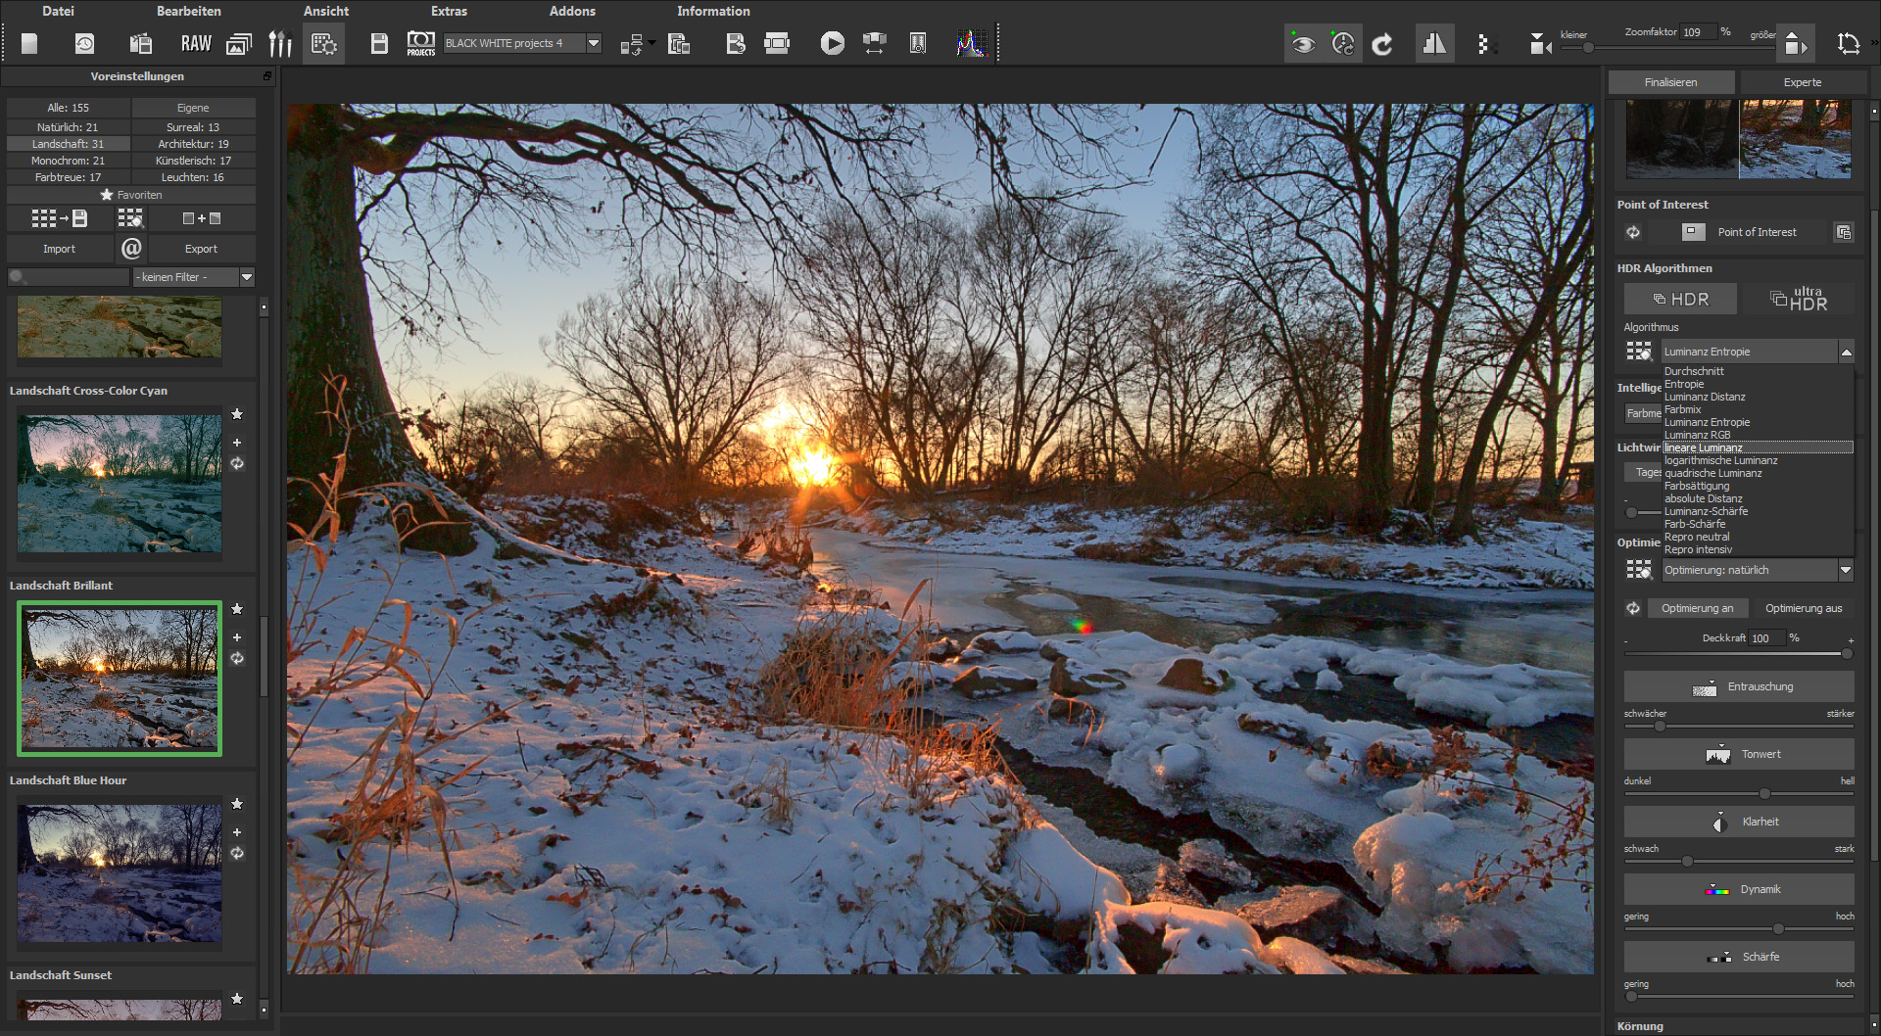
Task: Open the Extras menu
Action: point(449,11)
